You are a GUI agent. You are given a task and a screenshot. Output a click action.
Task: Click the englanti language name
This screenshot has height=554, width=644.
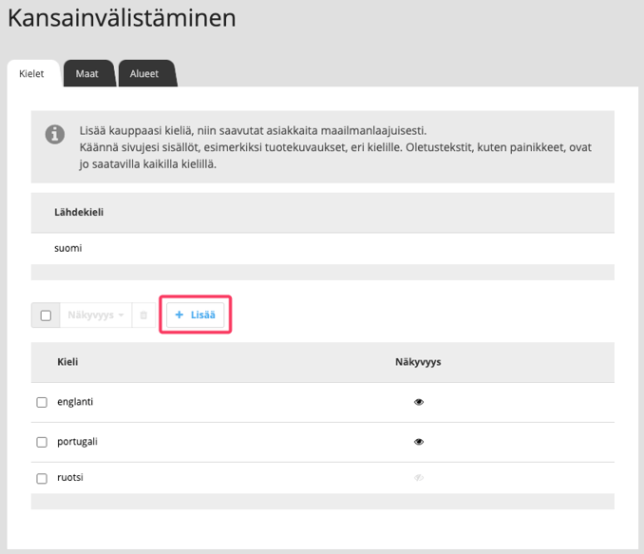pyautogui.click(x=75, y=402)
